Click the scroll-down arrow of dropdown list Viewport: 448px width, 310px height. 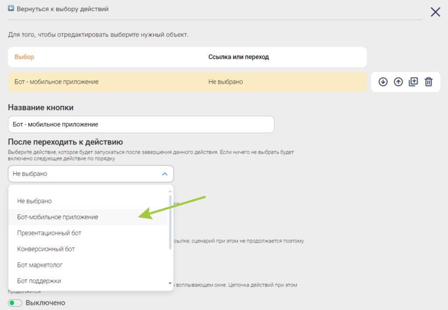170,283
